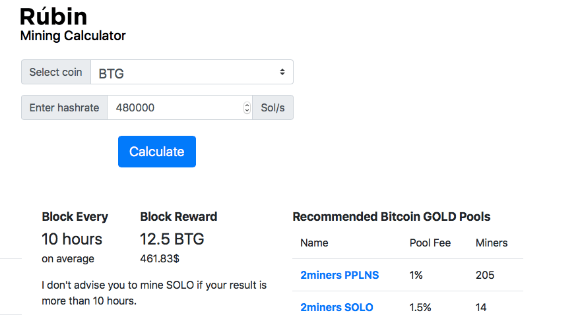This screenshot has height=321, width=580.
Task: Click the Mining Calculator subtitle
Action: click(73, 36)
